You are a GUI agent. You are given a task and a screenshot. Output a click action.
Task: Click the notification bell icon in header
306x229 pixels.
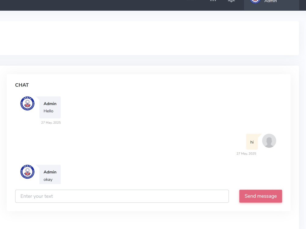pos(231,1)
